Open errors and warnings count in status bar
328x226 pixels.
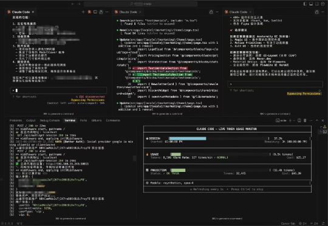tap(7, 224)
